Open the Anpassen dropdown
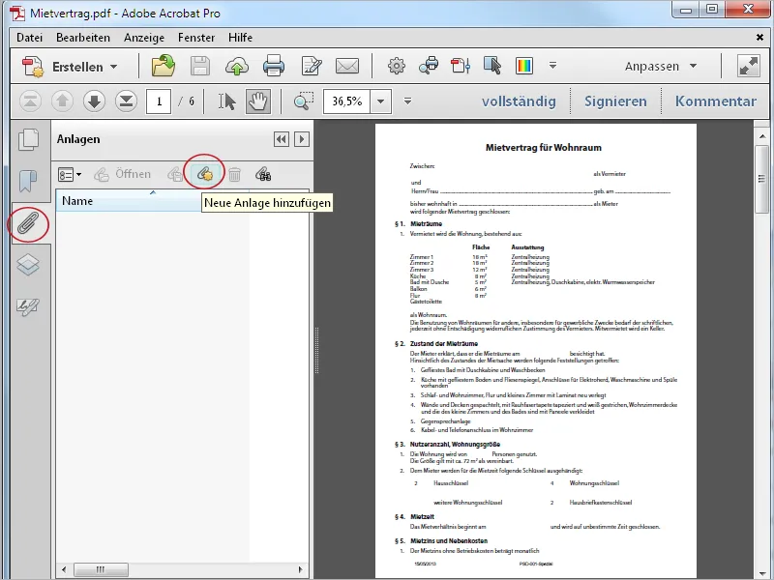This screenshot has width=774, height=580. coord(661,66)
